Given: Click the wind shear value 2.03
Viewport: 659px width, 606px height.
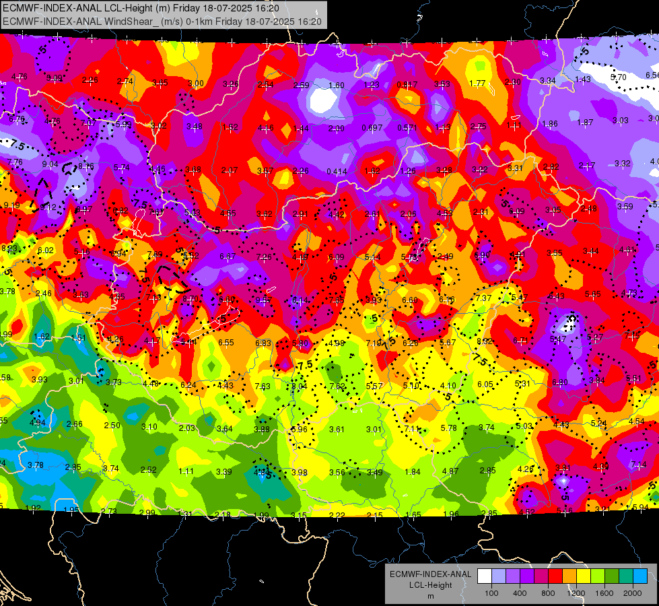Looking at the screenshot, I should [186, 428].
